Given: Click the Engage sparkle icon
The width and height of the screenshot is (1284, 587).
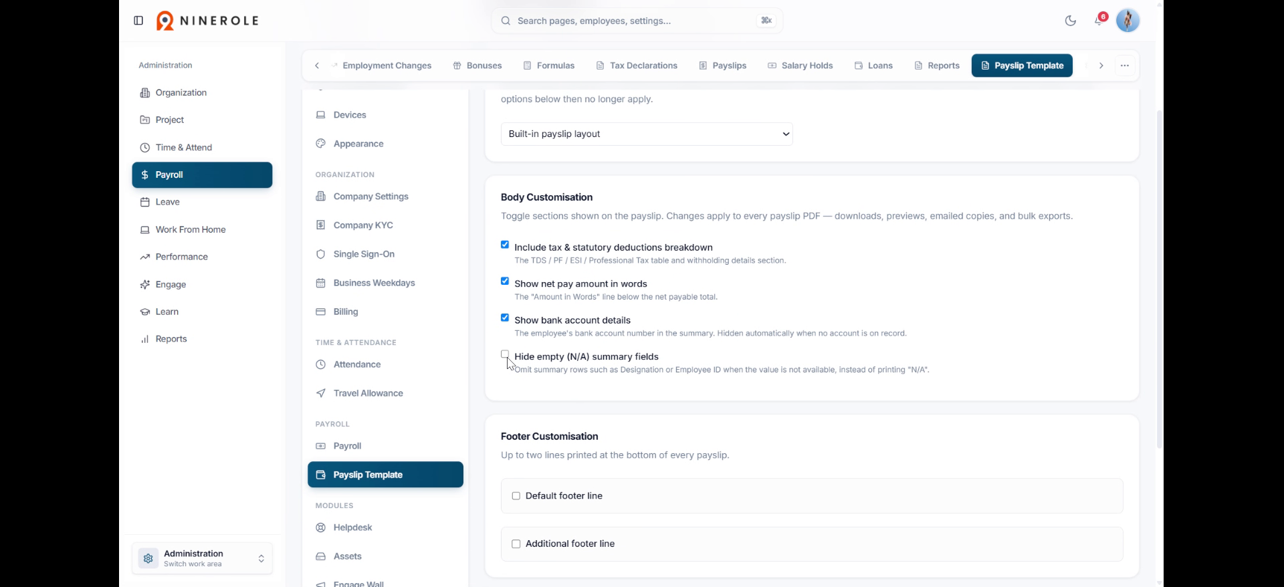Looking at the screenshot, I should point(144,284).
